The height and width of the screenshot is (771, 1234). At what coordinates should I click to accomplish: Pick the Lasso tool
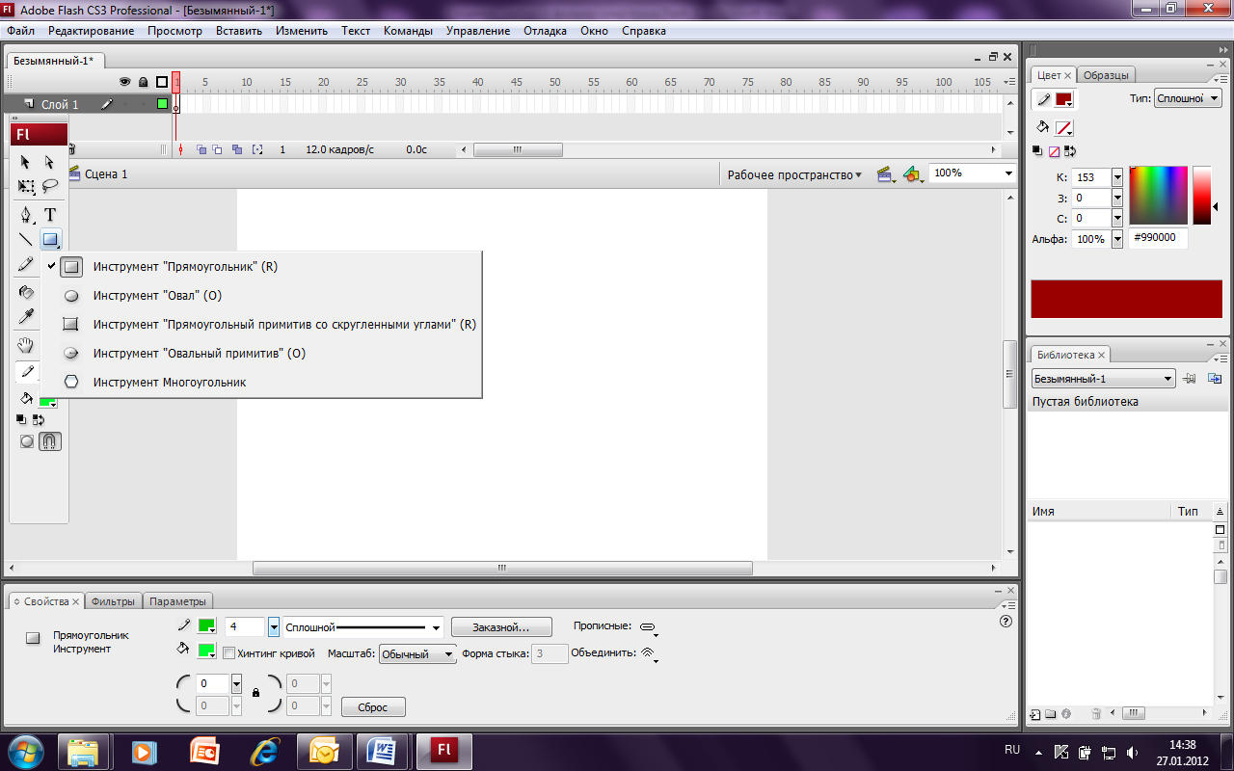click(50, 186)
